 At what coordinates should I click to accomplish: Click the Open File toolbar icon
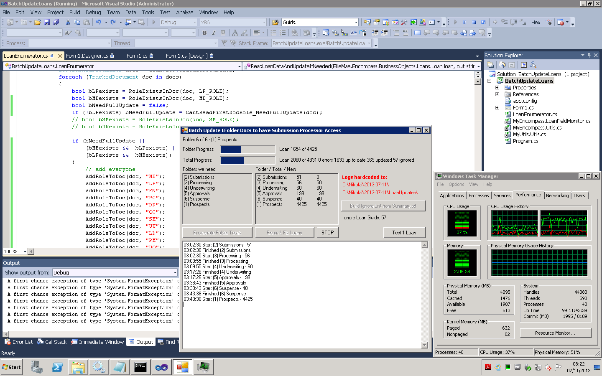point(37,22)
